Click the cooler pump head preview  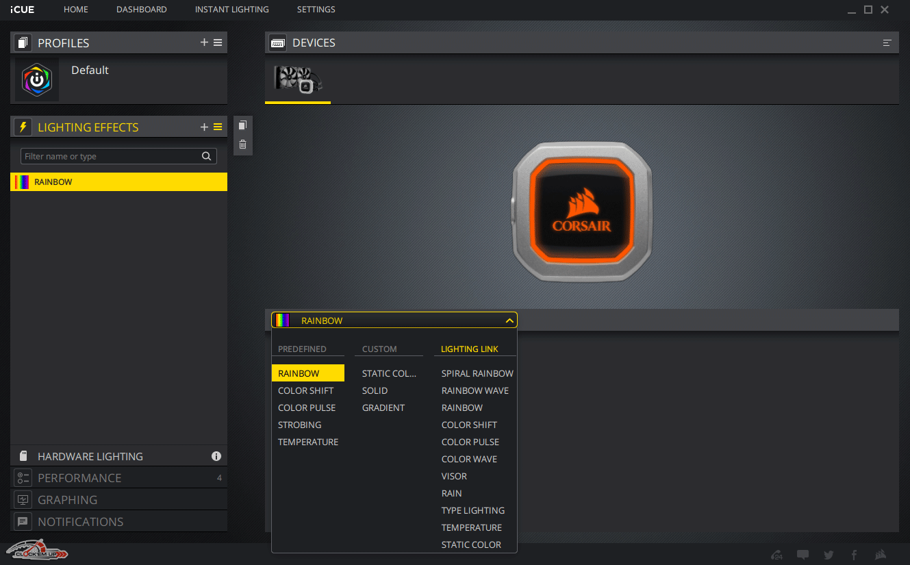(581, 211)
